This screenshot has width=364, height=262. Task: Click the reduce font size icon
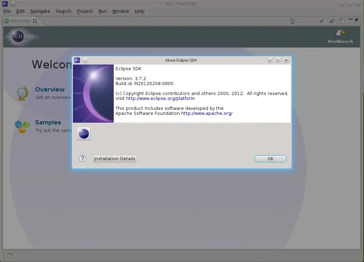(x=322, y=21)
